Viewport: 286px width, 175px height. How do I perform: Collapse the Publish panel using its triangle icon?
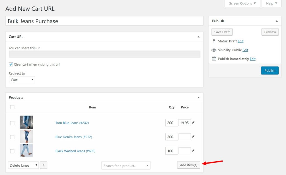pyautogui.click(x=277, y=21)
